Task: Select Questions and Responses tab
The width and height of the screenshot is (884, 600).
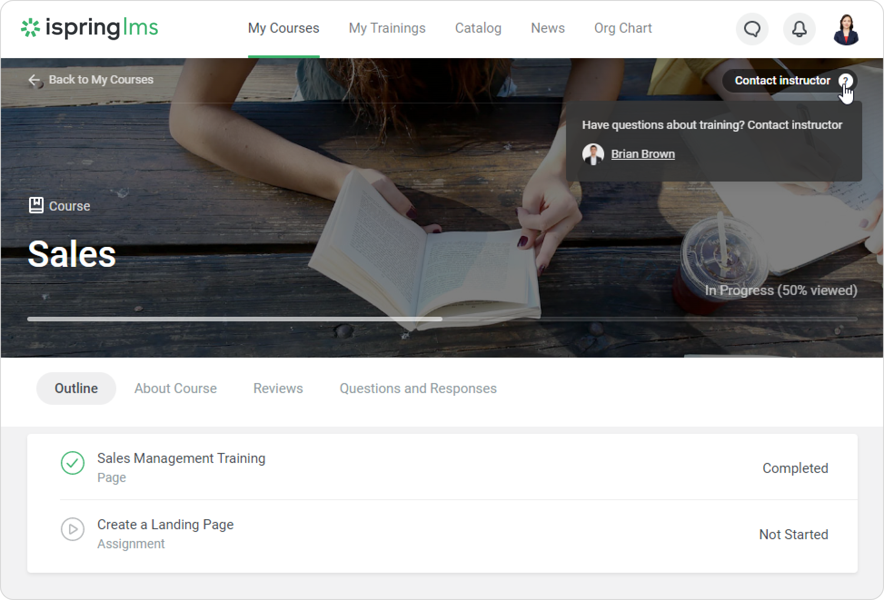Action: [x=418, y=389]
